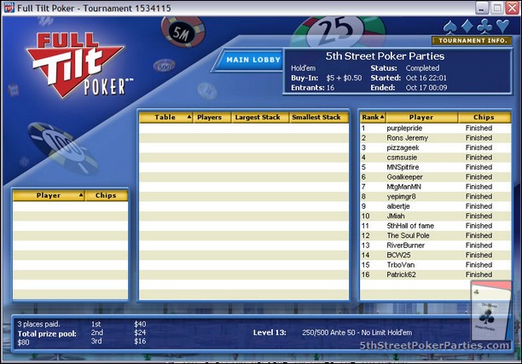Select player pizzageek row

coord(436,147)
